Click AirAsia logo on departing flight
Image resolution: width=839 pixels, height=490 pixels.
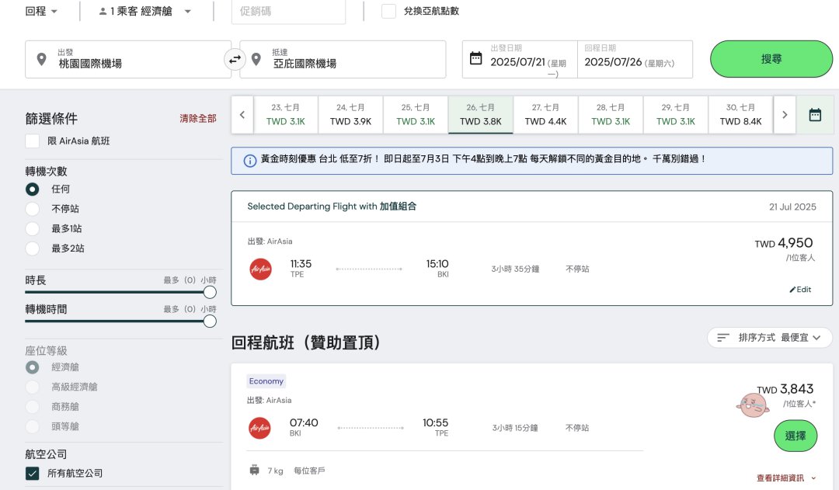pos(260,269)
